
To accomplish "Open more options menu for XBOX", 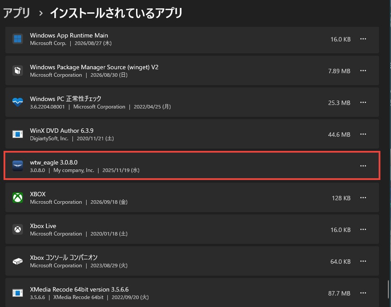I will click(363, 198).
